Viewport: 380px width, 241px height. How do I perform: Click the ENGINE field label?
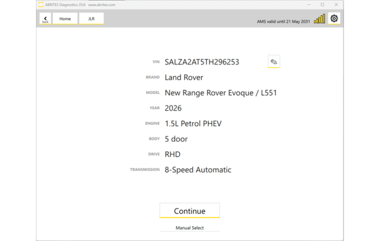[152, 123]
